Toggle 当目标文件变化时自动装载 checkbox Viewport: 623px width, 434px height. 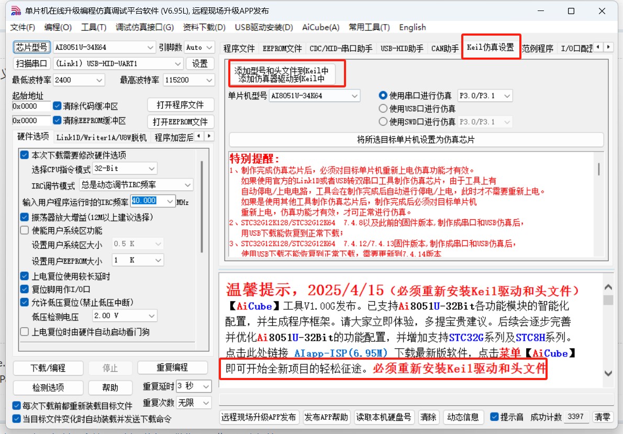pos(16,418)
